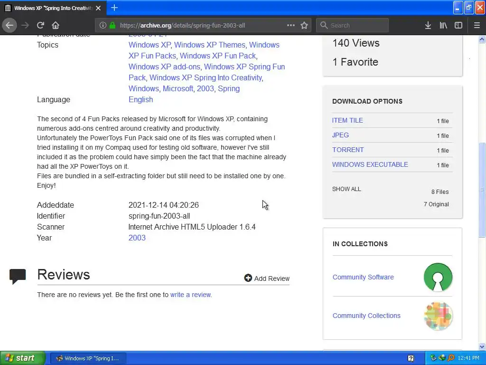Open the Windows XP Fun Pack topic
Viewport: 486px width, 365px height.
click(x=218, y=56)
